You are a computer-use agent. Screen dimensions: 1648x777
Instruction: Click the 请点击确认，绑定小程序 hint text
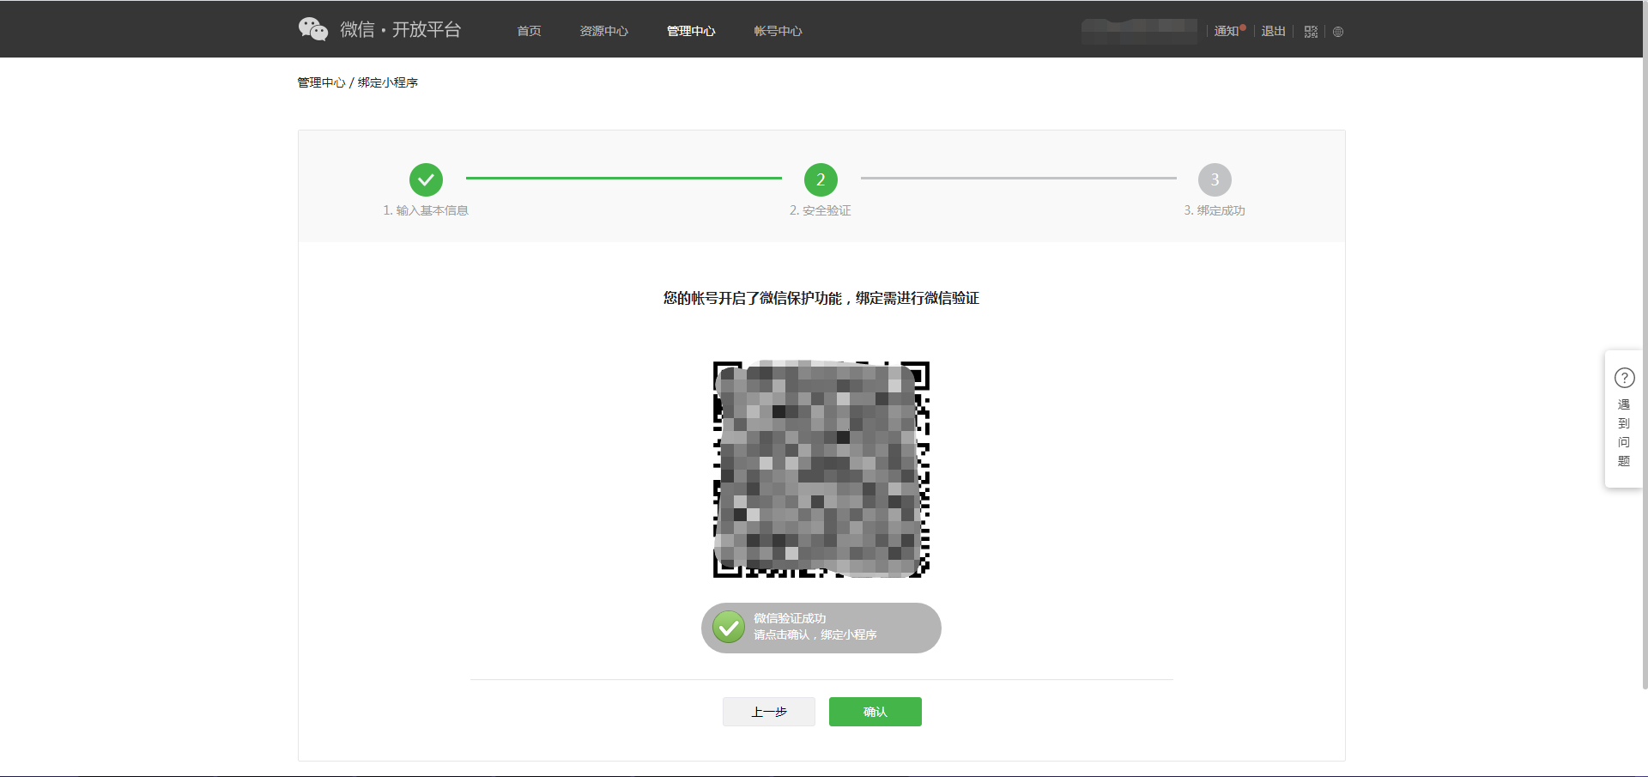[x=815, y=634]
